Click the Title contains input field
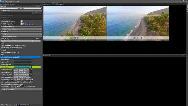188x106 pixels. point(16,13)
